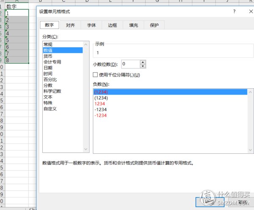
Task: Select the 日期 category
Action: (x=63, y=68)
